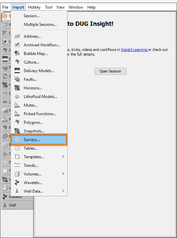Viewport: 177px width, 238px height.
Task: Click the Wavelets squiggle icon
Action: (17, 183)
